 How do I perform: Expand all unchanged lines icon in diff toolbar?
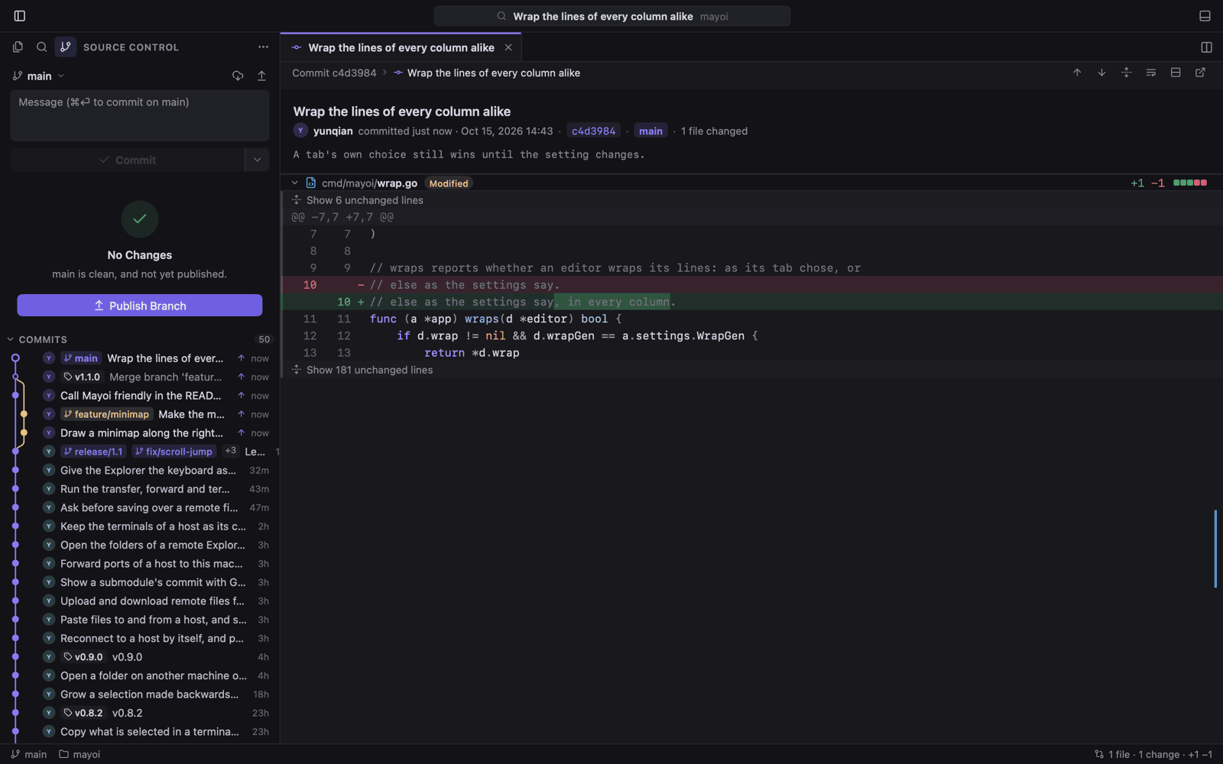pyautogui.click(x=1126, y=73)
